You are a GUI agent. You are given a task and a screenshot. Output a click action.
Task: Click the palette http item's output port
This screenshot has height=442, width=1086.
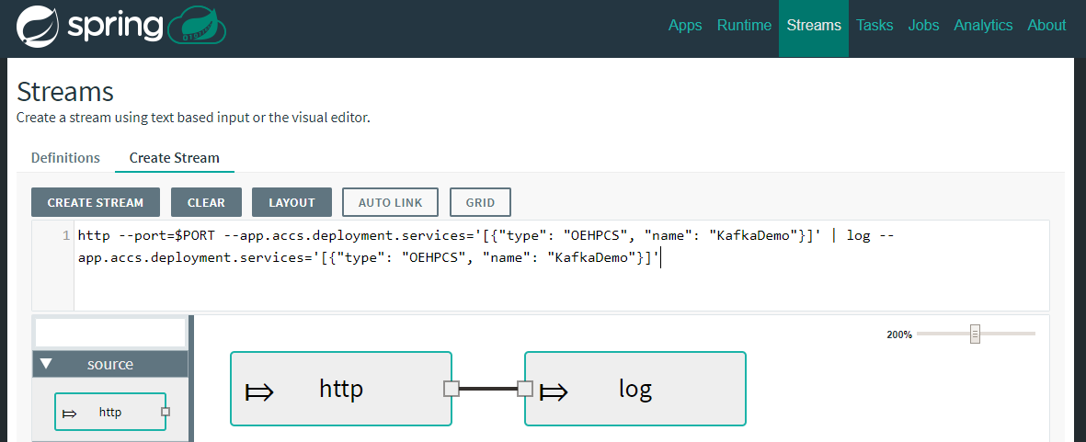tap(165, 412)
